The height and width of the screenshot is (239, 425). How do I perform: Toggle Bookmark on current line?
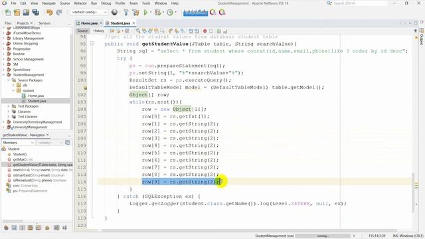click(183, 31)
